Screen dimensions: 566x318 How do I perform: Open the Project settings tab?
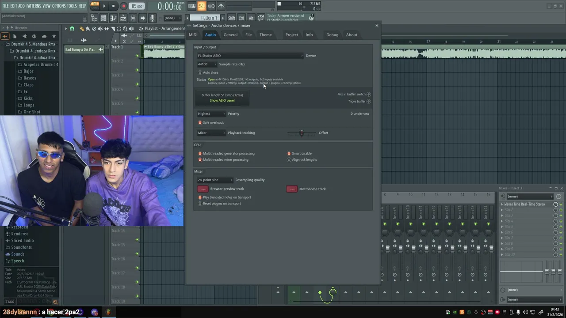[292, 35]
